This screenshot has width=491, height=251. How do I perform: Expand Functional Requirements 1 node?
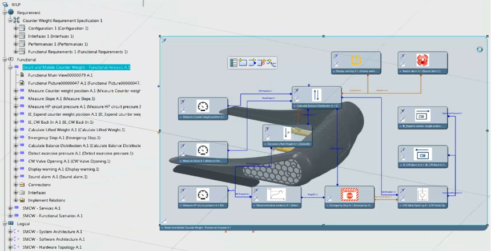tap(15, 52)
